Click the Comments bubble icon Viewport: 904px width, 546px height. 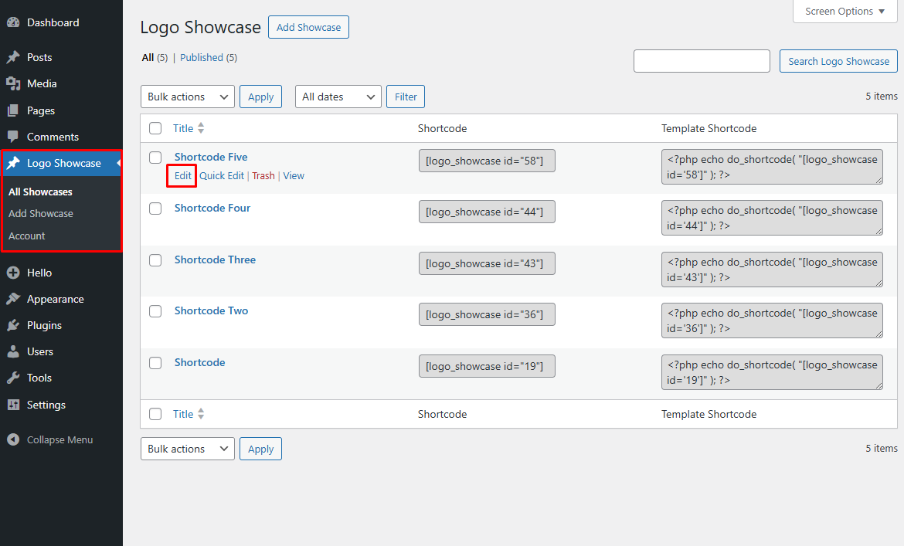point(13,137)
